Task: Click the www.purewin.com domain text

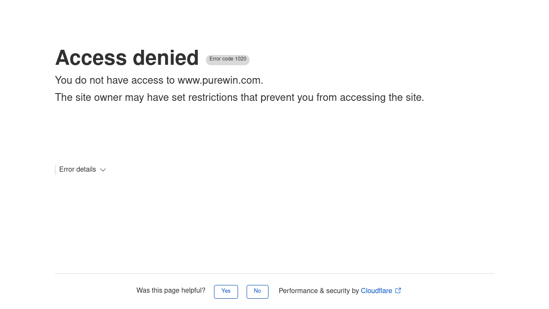Action: point(219,81)
